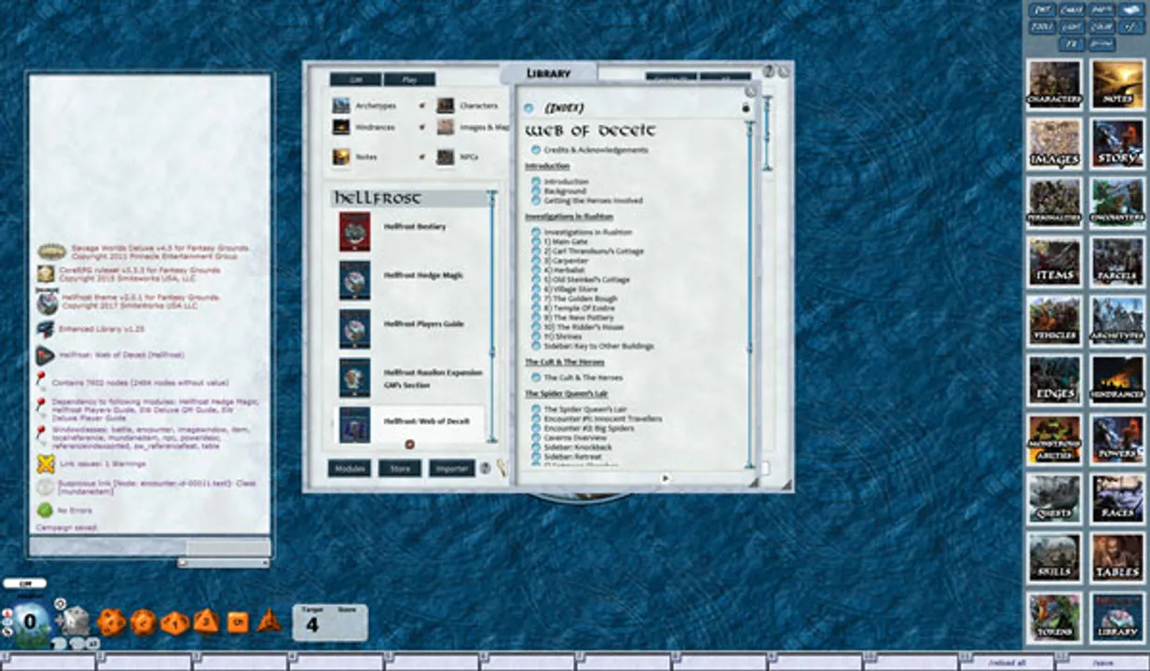Open the Notes sidebar button
This screenshot has width=1150, height=671.
1117,85
